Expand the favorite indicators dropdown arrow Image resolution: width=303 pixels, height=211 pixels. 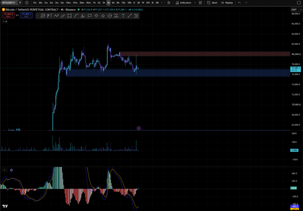click(195, 3)
